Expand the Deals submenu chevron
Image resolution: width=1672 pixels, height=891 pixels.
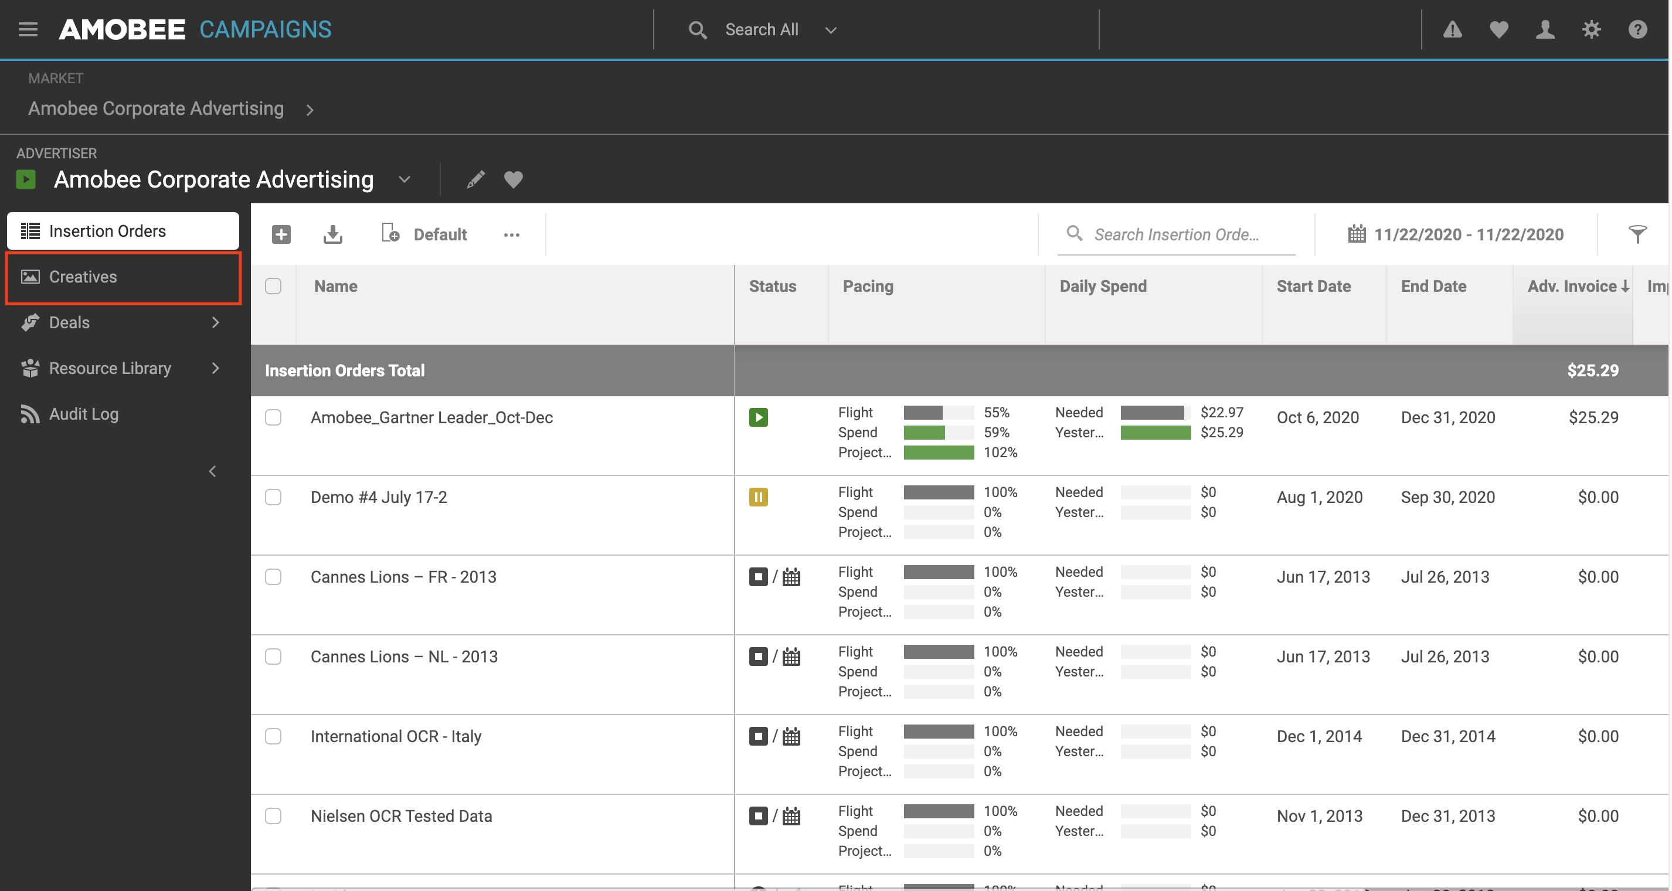pyautogui.click(x=216, y=322)
